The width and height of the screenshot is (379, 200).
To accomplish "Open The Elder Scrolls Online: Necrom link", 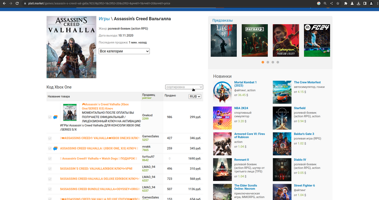I will (245, 187).
